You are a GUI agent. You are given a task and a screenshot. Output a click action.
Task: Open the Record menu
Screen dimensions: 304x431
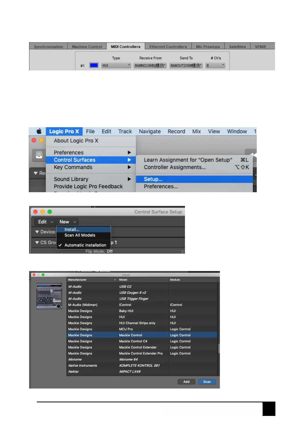pos(176,131)
